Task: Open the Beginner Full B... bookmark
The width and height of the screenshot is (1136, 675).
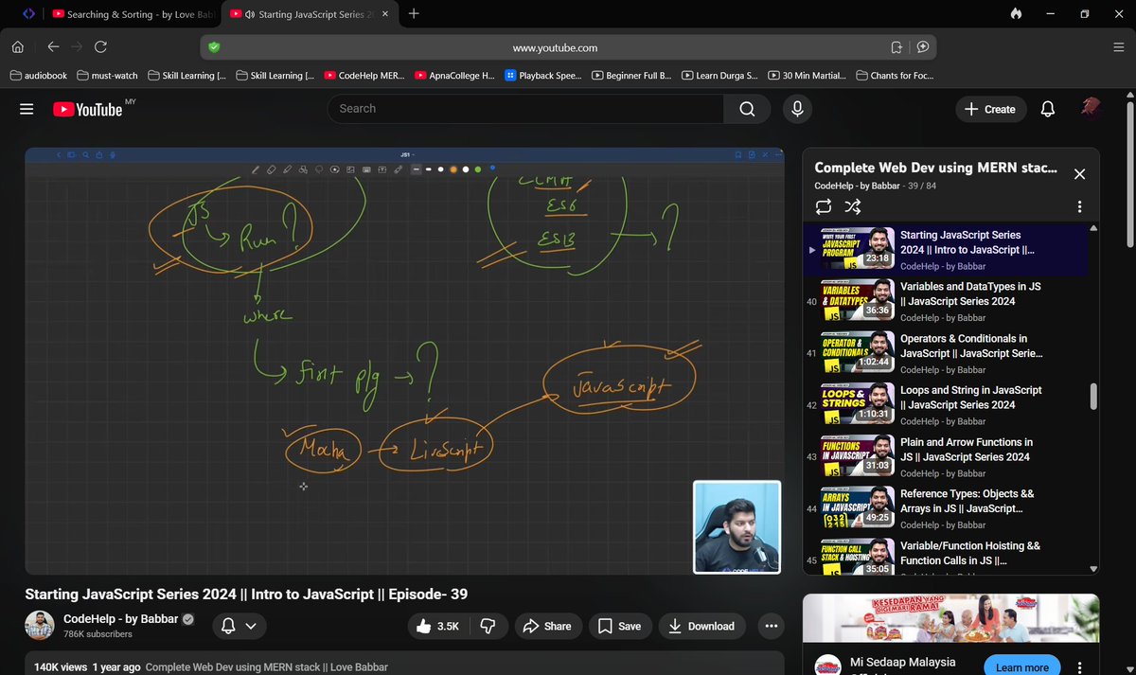Action: 632,75
